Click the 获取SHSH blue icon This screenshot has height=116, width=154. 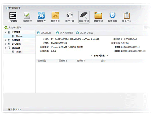tap(38, 33)
